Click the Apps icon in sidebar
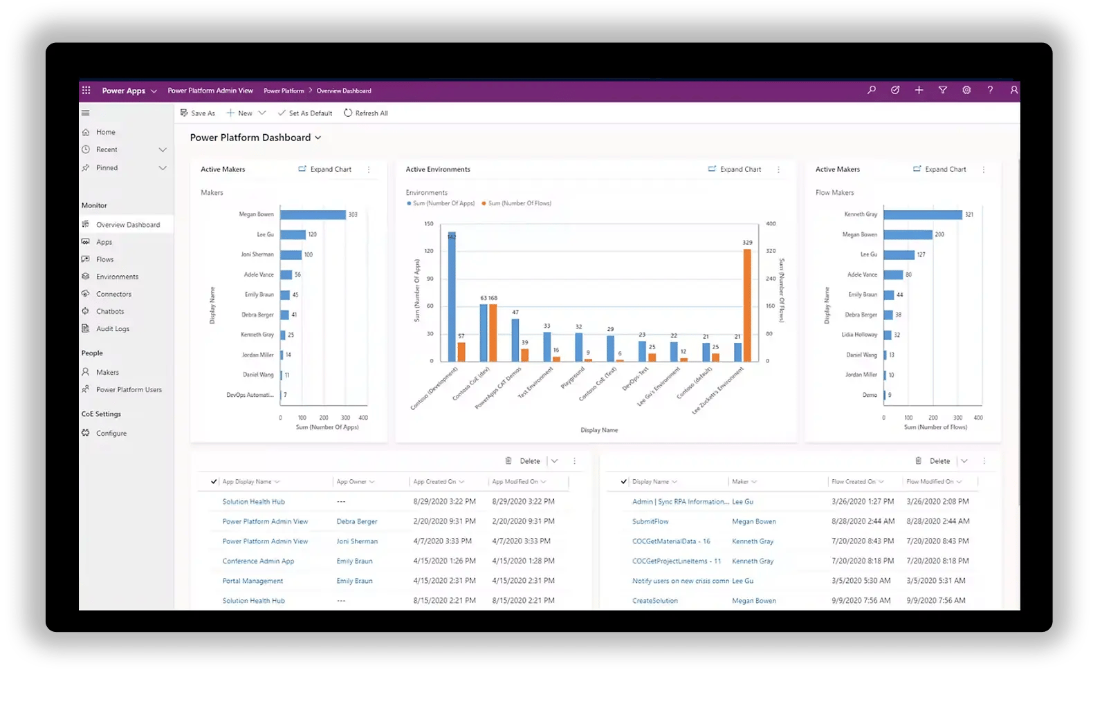1120x708 pixels. [86, 242]
